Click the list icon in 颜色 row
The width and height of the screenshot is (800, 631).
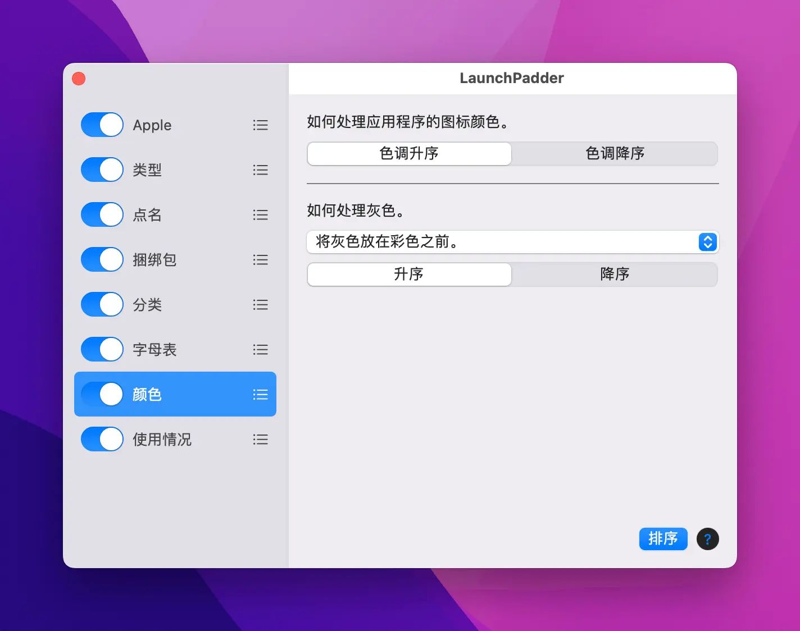(x=260, y=395)
